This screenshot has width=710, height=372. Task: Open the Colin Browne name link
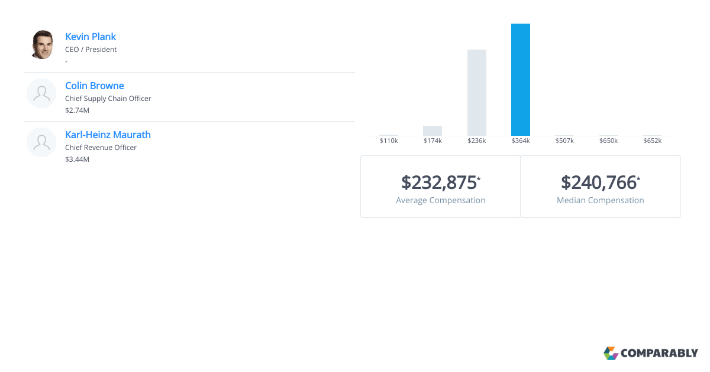click(x=95, y=86)
